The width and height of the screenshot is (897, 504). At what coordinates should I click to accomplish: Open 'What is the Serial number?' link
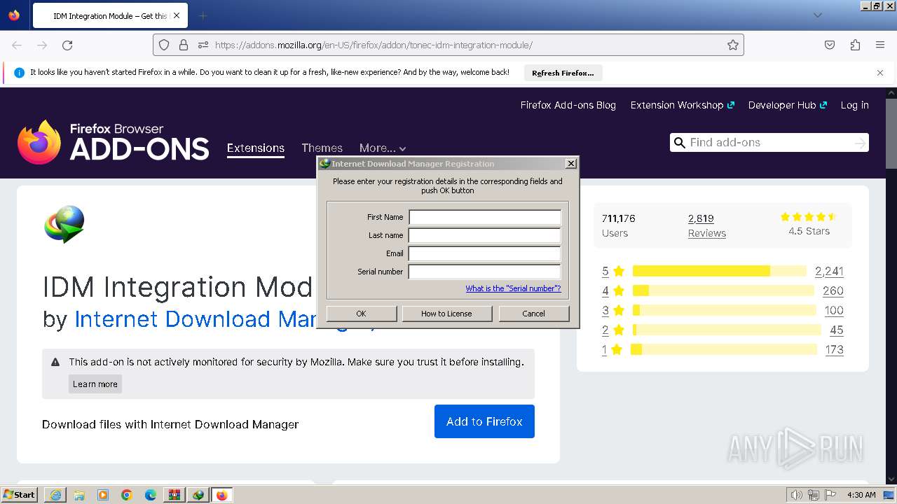(x=513, y=288)
